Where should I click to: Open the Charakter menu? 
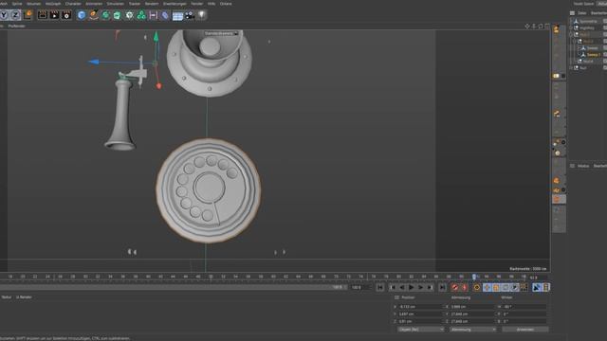tap(73, 4)
